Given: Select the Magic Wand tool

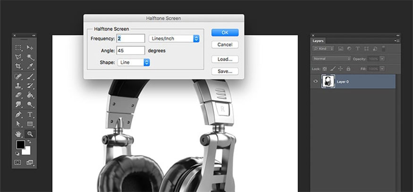Looking at the screenshot, I should pos(30,57).
